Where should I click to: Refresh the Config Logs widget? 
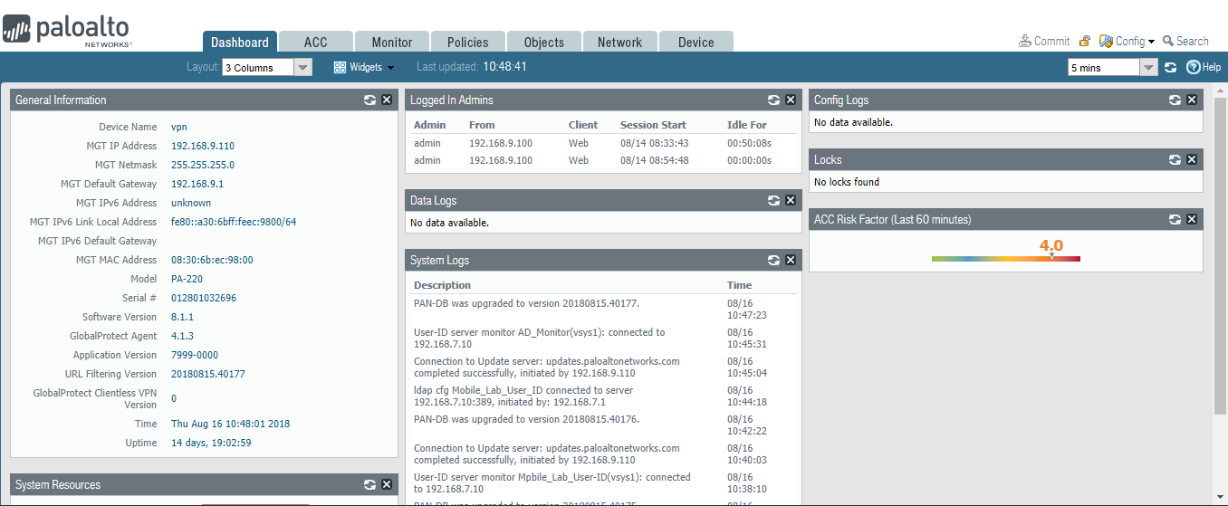pyautogui.click(x=1175, y=100)
